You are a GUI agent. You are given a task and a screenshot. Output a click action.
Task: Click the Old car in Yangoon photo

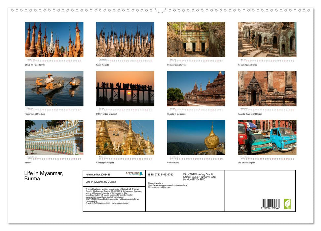pos(267,138)
